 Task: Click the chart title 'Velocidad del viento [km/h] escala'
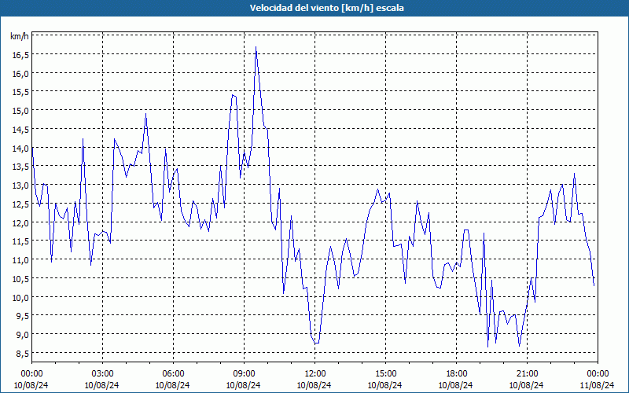point(326,8)
